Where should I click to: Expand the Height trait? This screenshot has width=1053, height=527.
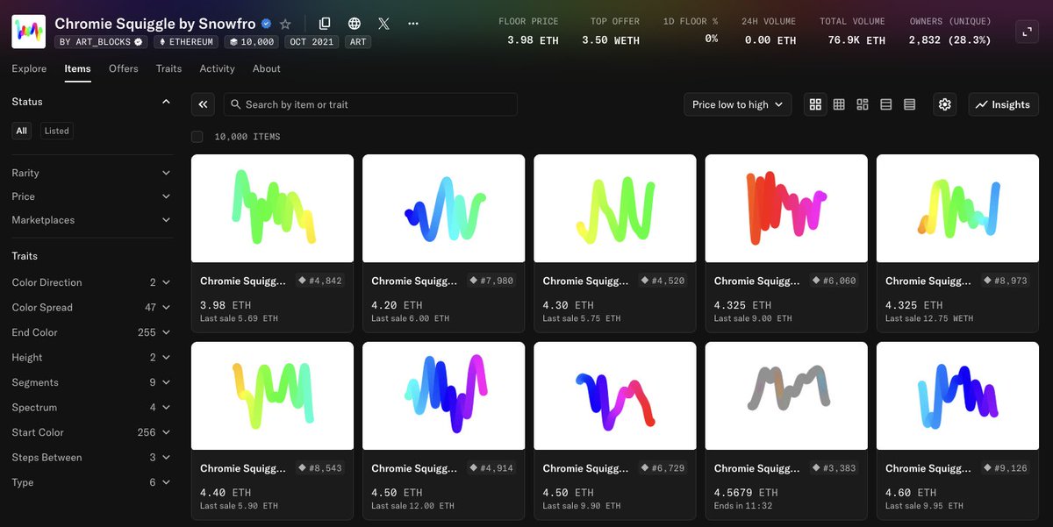coord(92,358)
